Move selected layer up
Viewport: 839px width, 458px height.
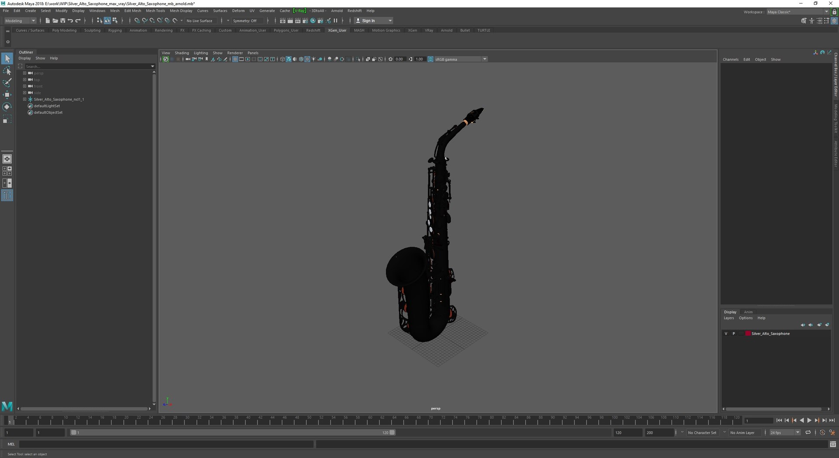click(803, 325)
